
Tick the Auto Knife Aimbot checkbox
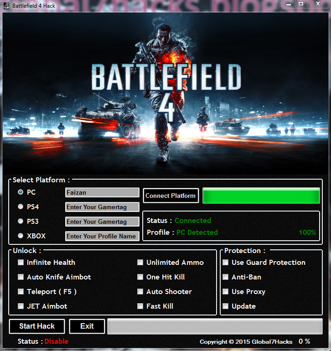point(21,277)
